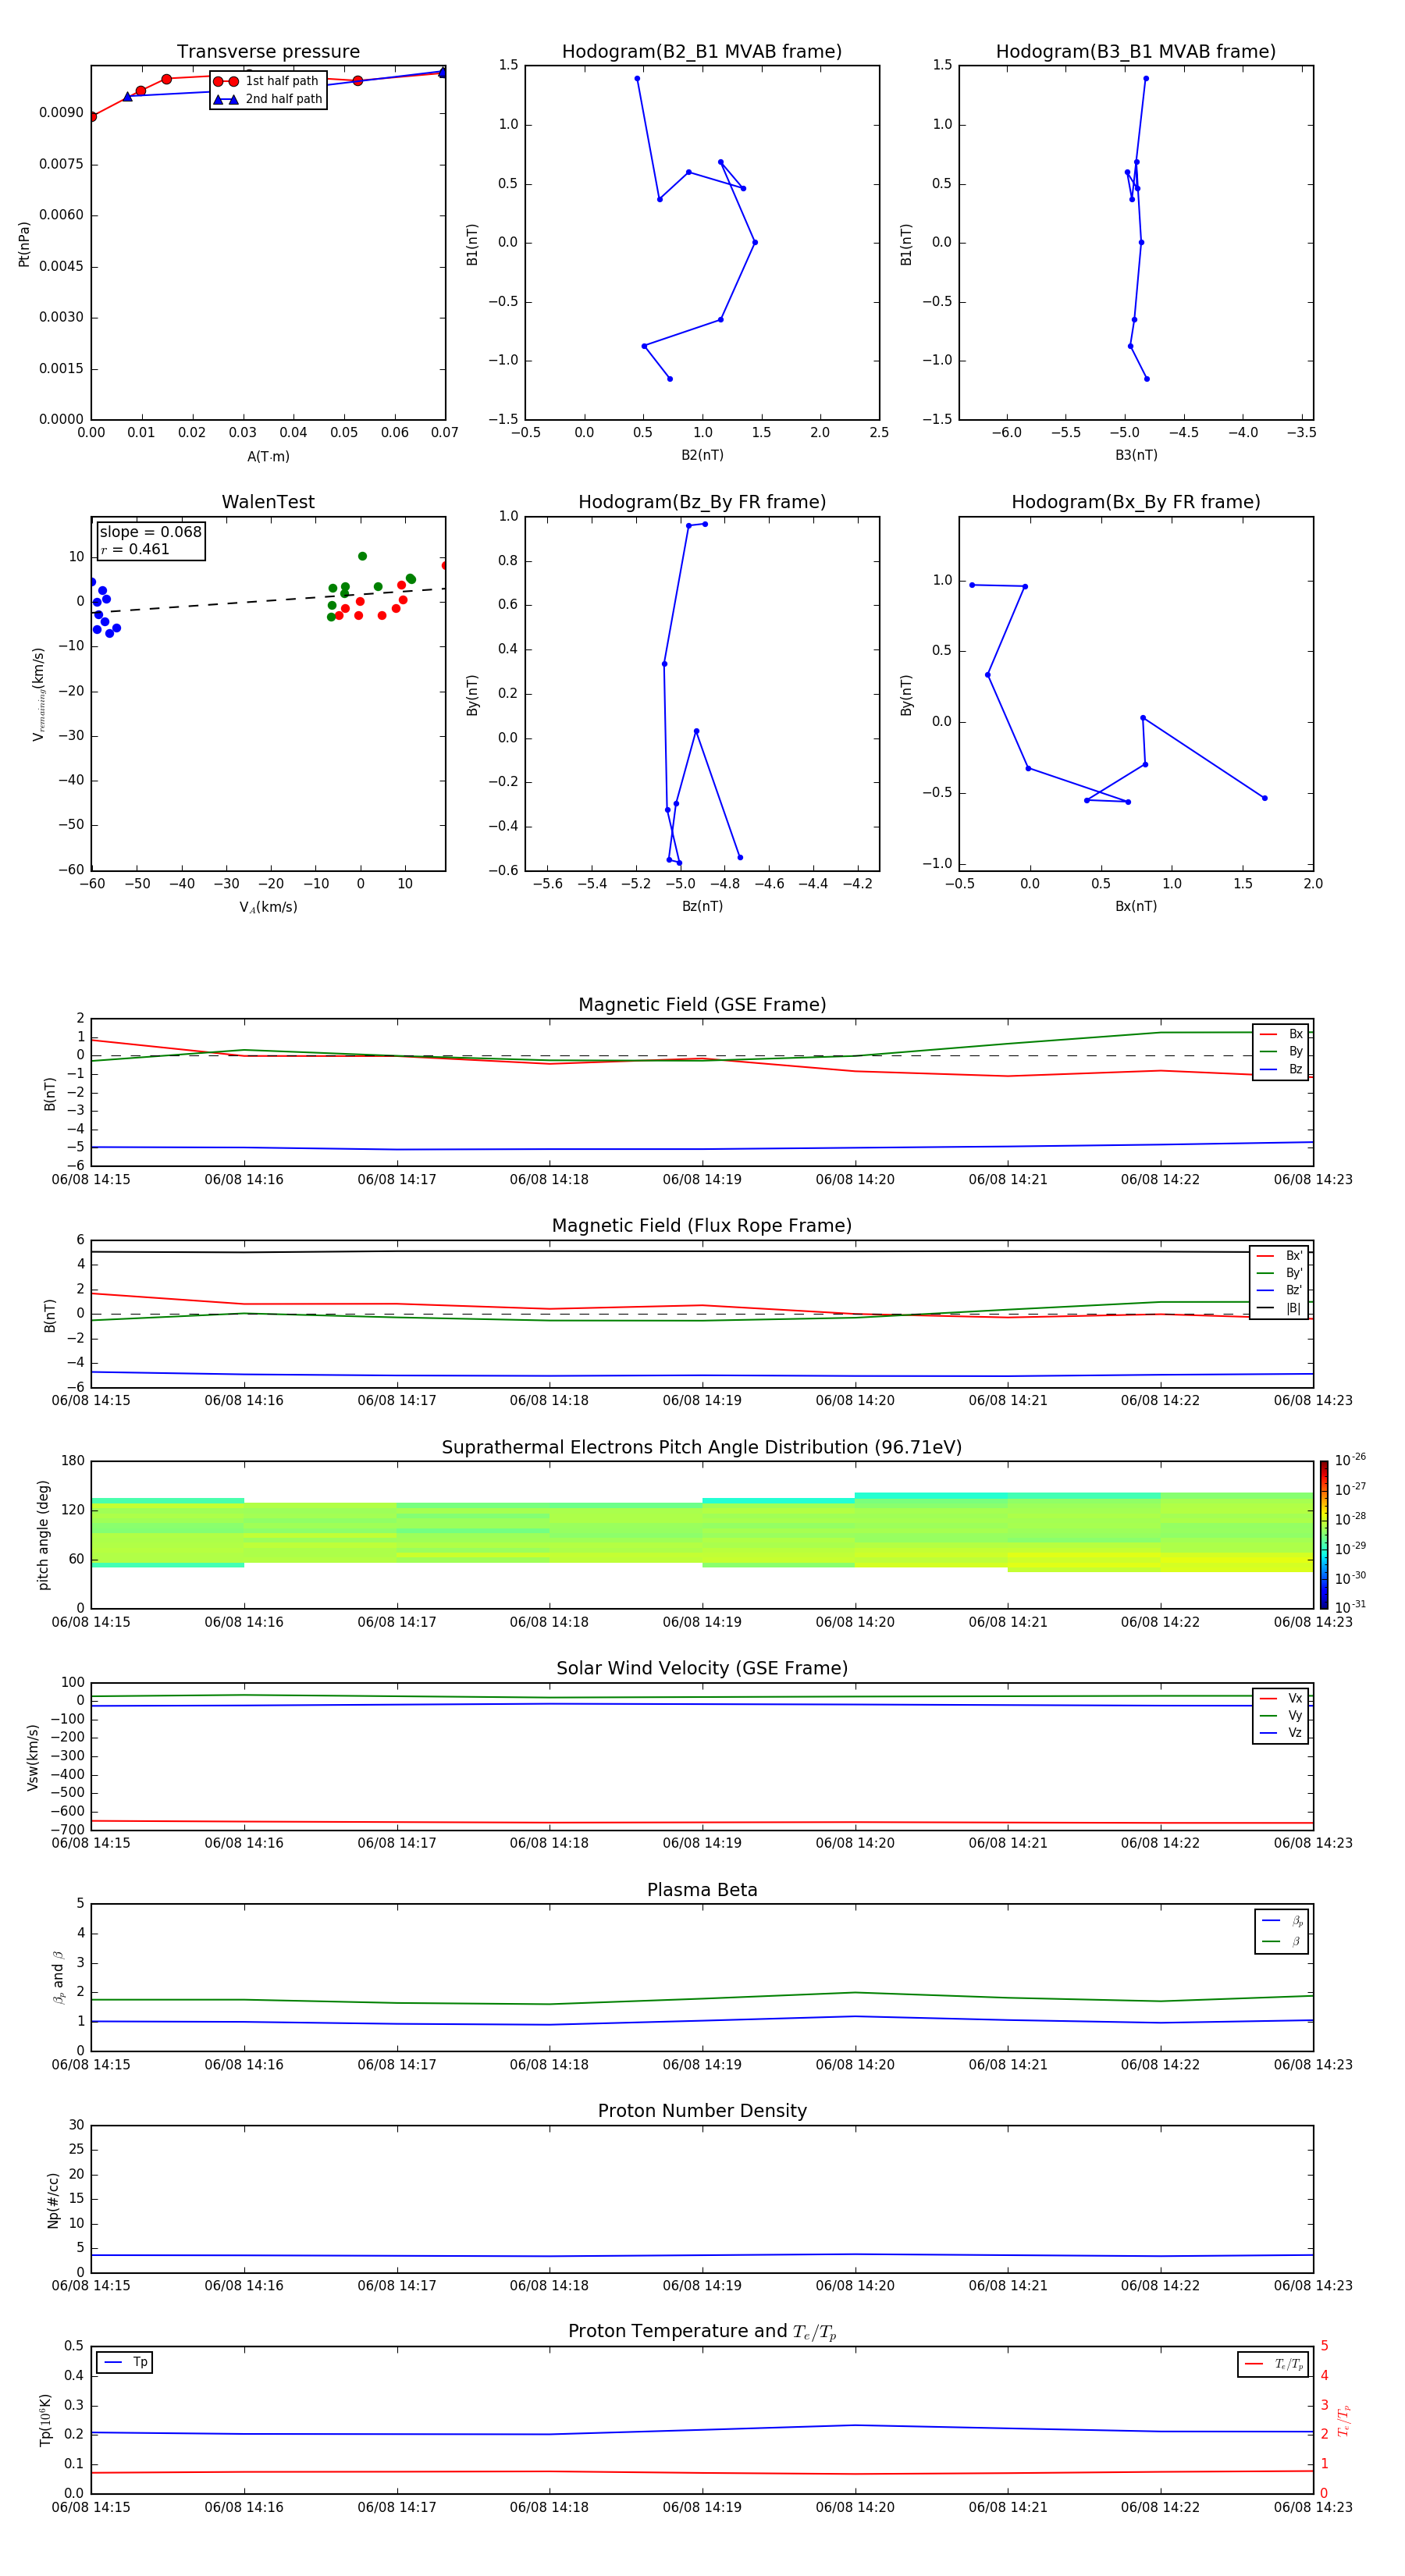Click the Solar Wind Velocity (GSE Frame) title

[x=702, y=1668]
